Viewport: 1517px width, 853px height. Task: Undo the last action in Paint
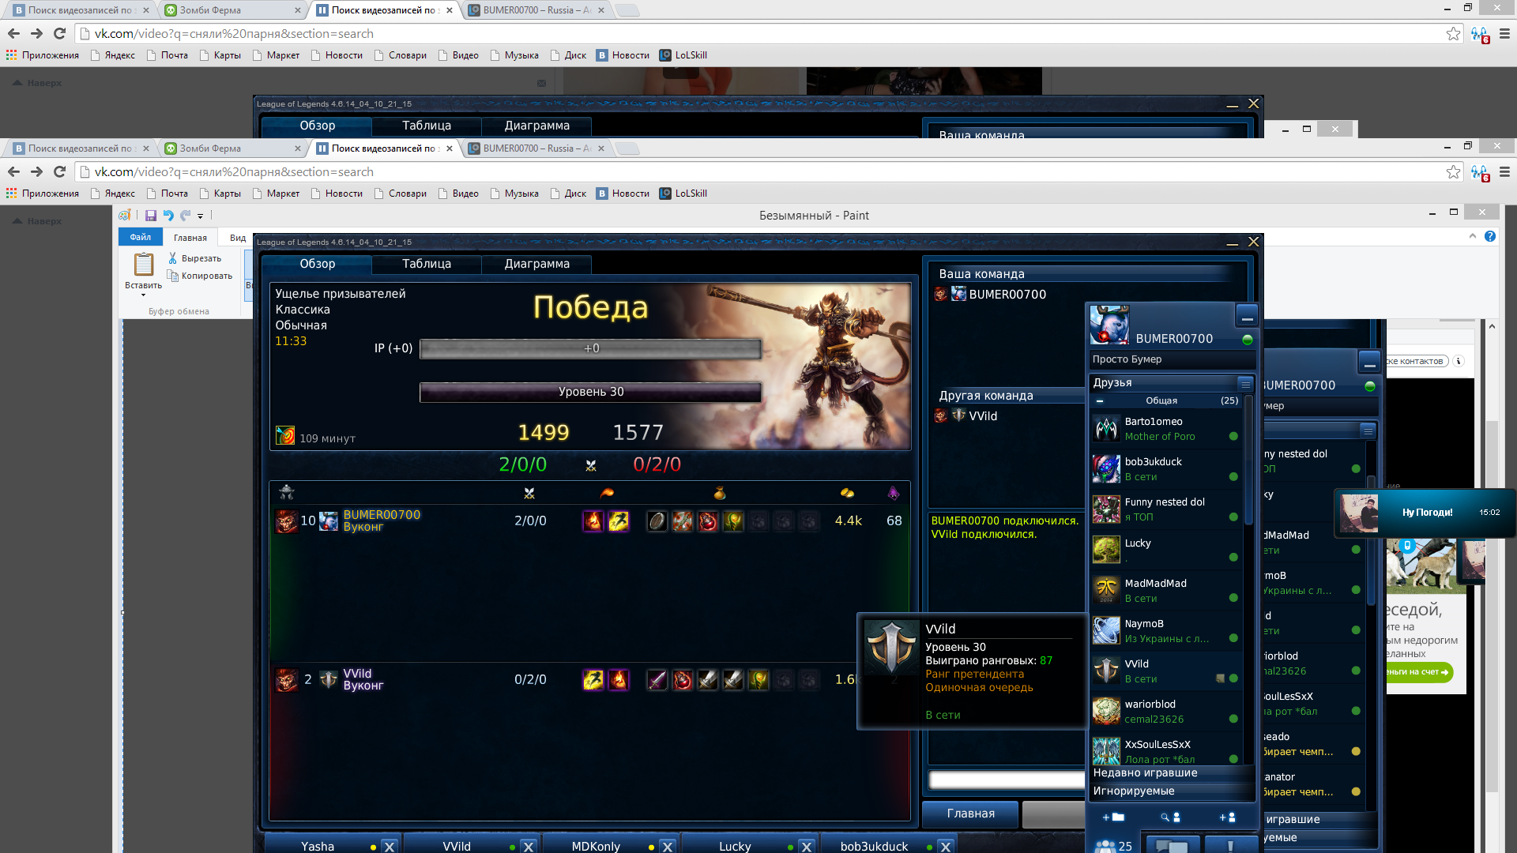click(168, 216)
